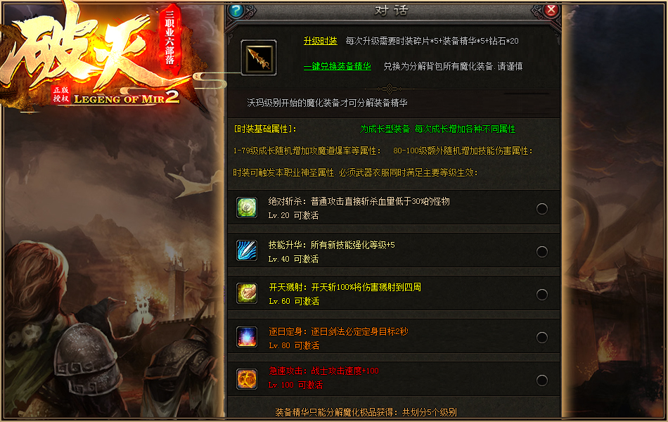Click the 升级时装 link
668x422 pixels.
(x=321, y=41)
